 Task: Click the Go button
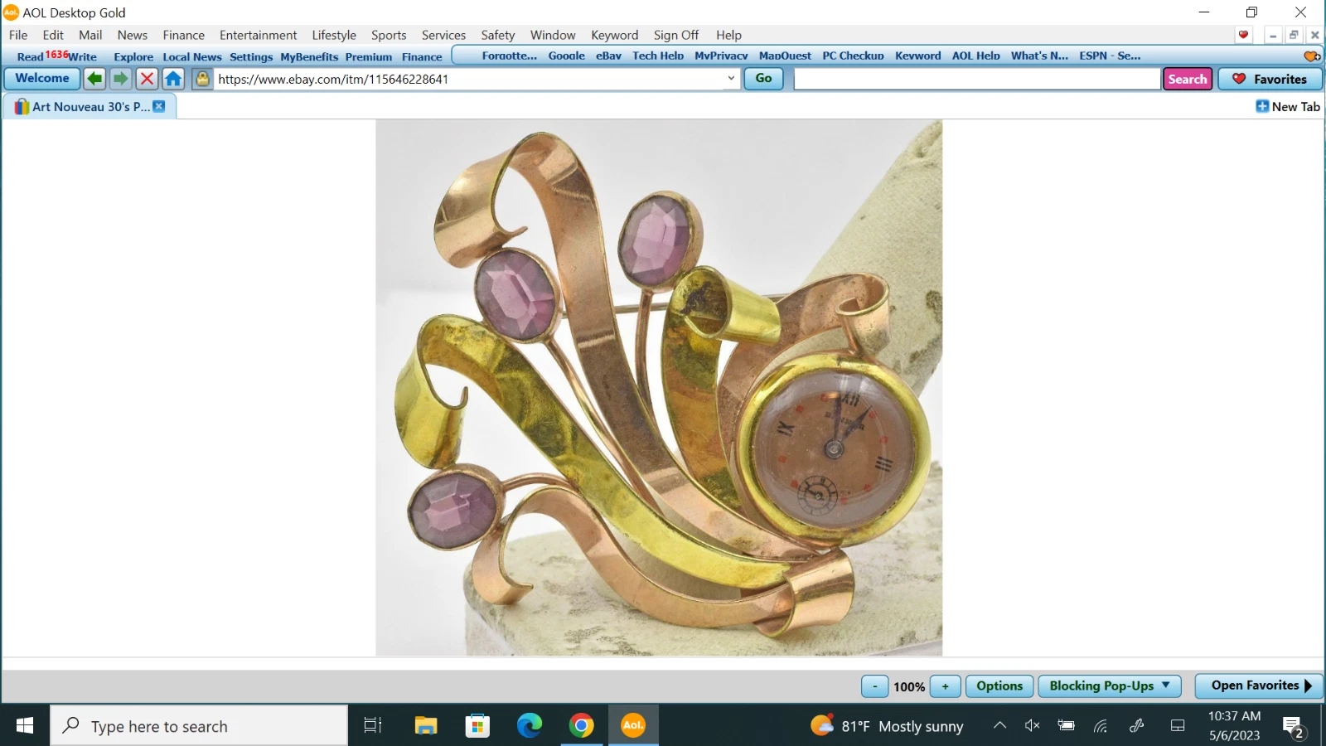(763, 79)
